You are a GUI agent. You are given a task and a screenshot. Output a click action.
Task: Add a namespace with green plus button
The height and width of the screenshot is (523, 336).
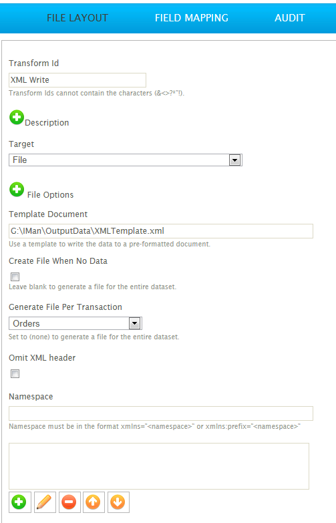pyautogui.click(x=19, y=502)
